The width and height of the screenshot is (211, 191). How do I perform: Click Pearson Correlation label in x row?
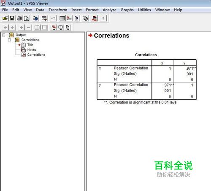(131, 68)
